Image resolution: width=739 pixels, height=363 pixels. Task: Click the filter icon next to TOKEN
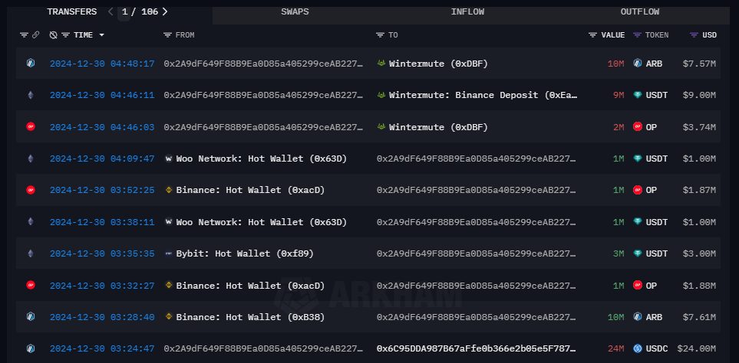637,35
